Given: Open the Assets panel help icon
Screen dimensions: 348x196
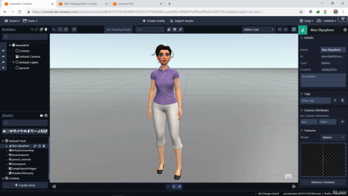Looking at the screenshot, I should coord(46,115).
